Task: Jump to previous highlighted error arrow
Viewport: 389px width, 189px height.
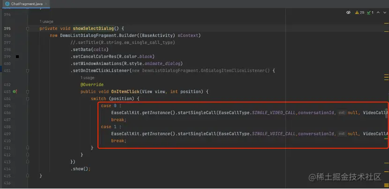Action: tap(378, 12)
